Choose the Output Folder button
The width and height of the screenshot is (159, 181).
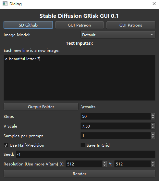point(41,107)
